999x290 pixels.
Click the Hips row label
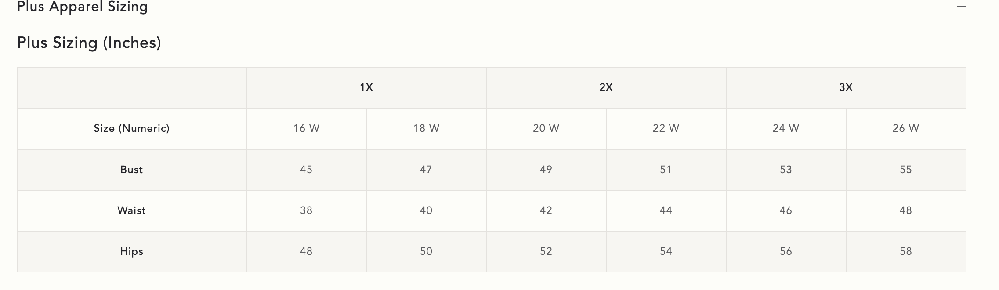131,251
